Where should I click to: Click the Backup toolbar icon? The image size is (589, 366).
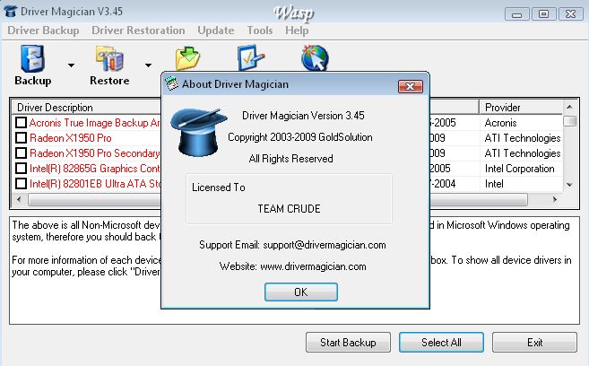(x=32, y=58)
